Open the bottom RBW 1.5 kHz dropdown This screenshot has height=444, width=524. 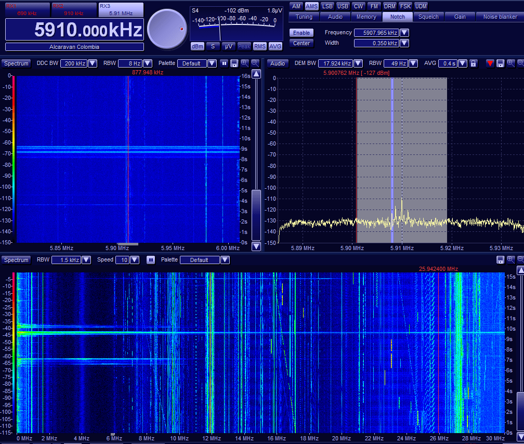[86, 260]
